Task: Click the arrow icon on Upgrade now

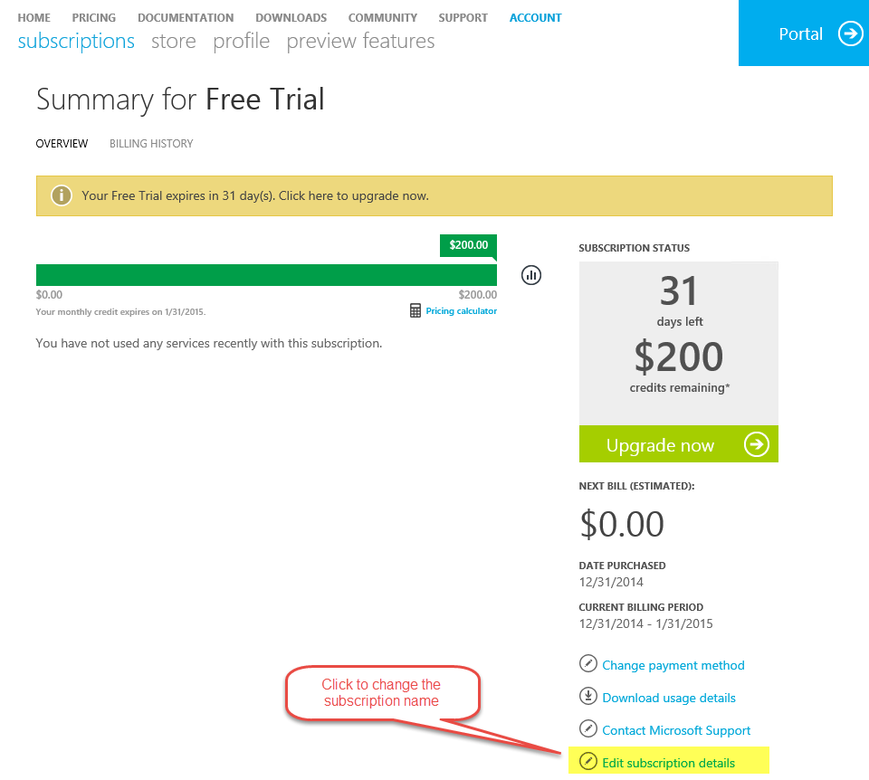Action: (x=757, y=444)
